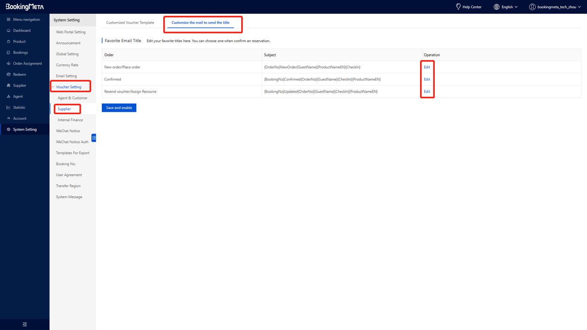Click the bottom menu fold icon
Screen dimensions: 587x330
pos(25,324)
